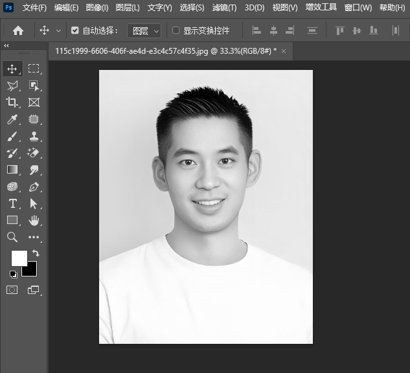Select the Polygonal Lasso tool
The width and height of the screenshot is (410, 373).
[12, 85]
